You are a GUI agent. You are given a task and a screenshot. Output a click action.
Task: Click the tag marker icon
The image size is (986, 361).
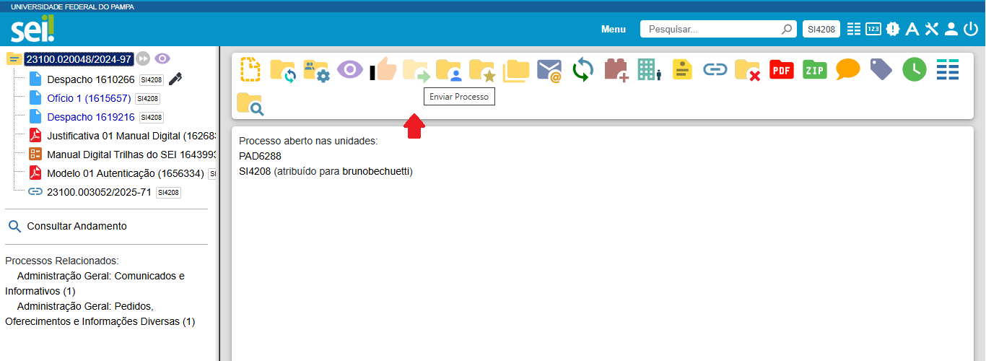[x=881, y=69]
